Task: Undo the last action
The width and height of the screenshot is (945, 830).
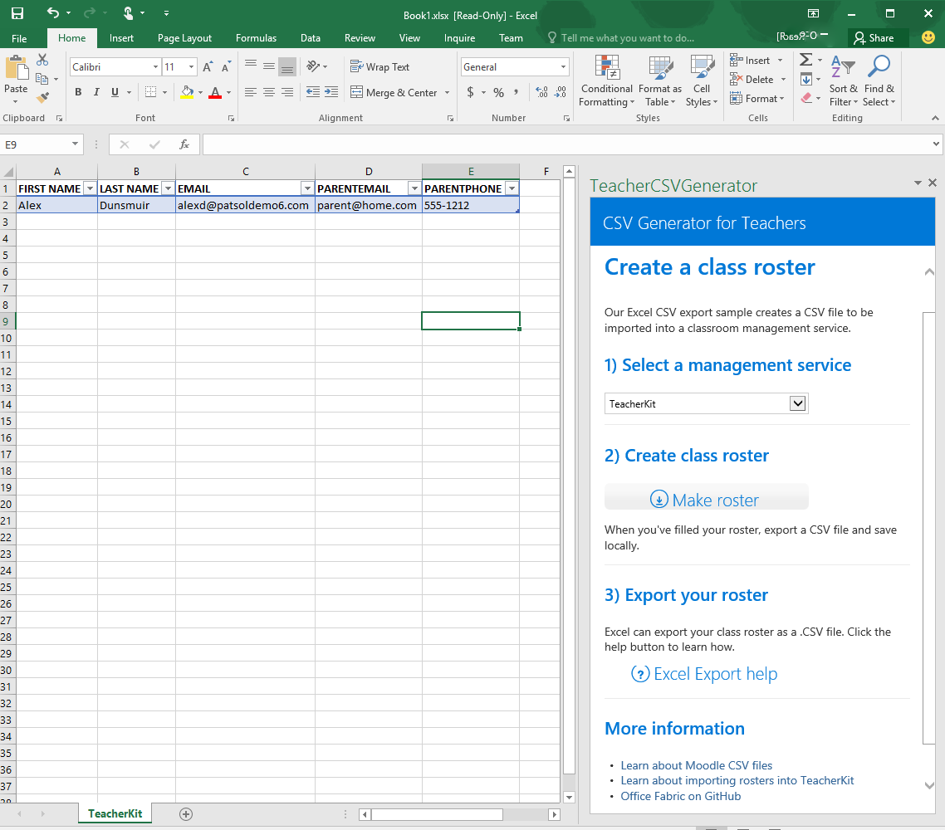Action: [53, 12]
